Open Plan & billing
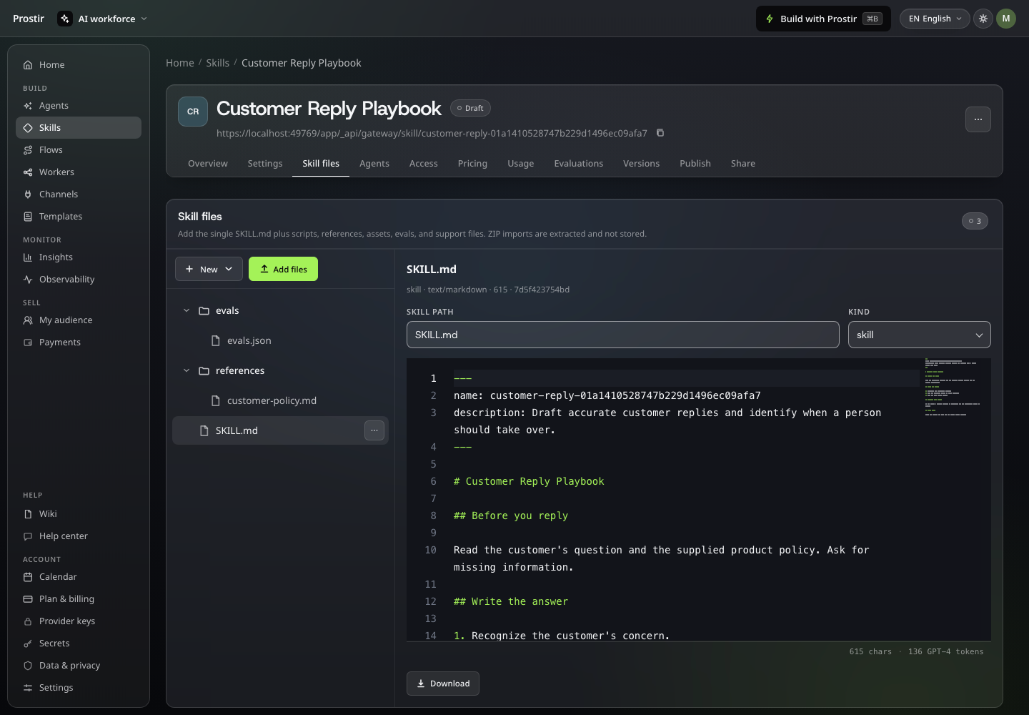Screen dimensions: 1029x715 [x=79, y=598]
